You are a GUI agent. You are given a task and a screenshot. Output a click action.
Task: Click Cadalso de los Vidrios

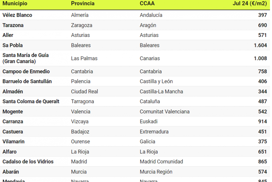point(28,161)
